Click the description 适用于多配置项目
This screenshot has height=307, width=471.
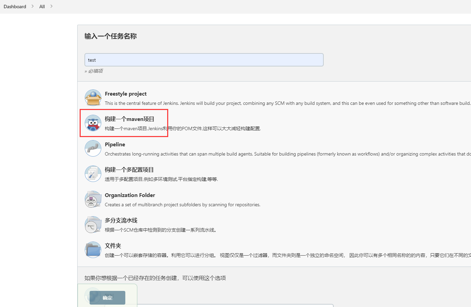pyautogui.click(x=161, y=179)
